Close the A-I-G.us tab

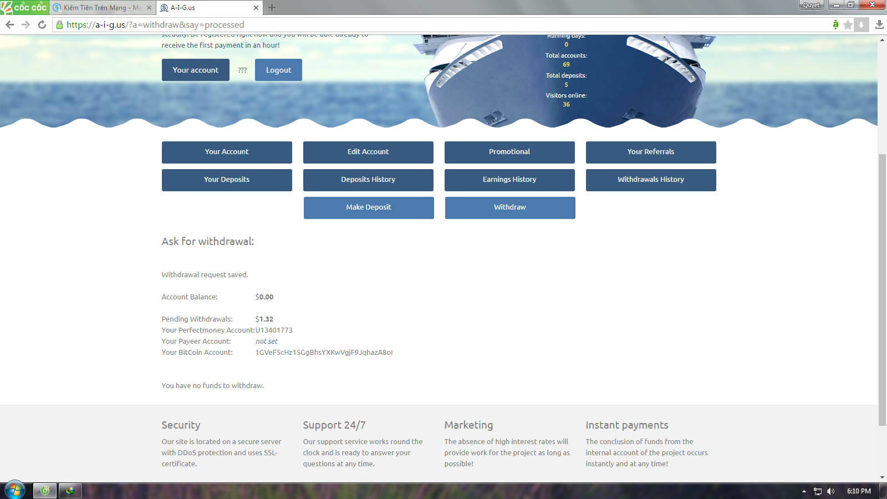click(x=256, y=8)
